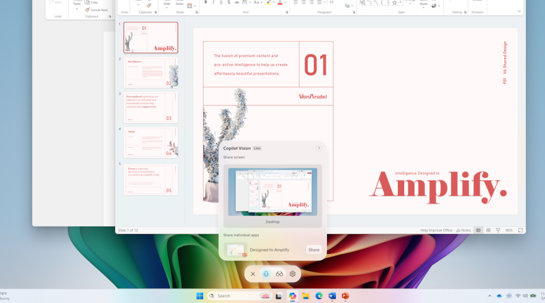Image resolution: width=545 pixels, height=303 pixels.
Task: Toggle the Notes pane in status bar
Action: 464,230
